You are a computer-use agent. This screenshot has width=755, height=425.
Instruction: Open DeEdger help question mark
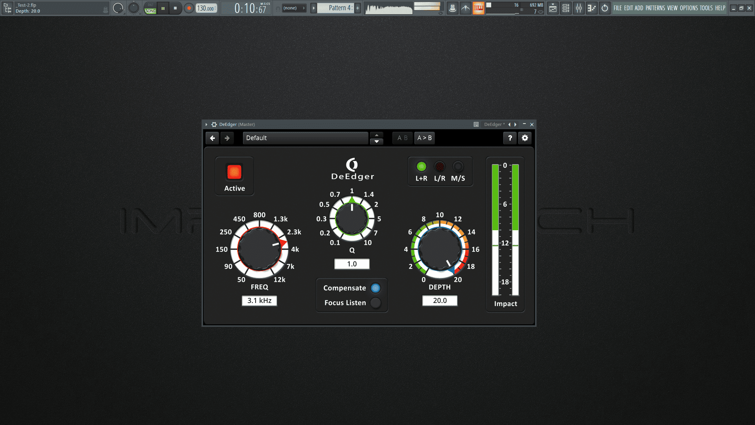pos(510,138)
